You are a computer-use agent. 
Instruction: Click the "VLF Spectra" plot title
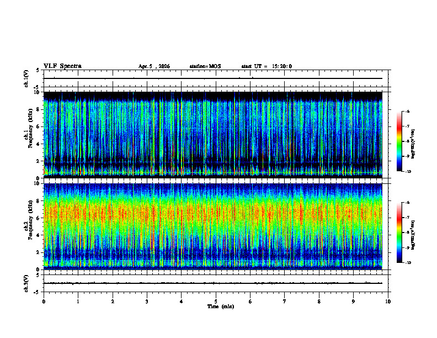click(62, 66)
